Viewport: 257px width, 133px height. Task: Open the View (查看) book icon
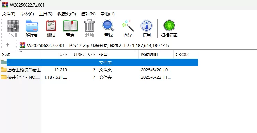[x=70, y=26]
